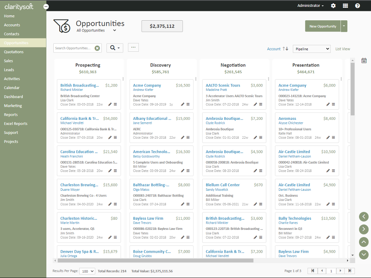Edit the American Technolo... card
Viewport: 371px width, 278px height.
coord(183,171)
